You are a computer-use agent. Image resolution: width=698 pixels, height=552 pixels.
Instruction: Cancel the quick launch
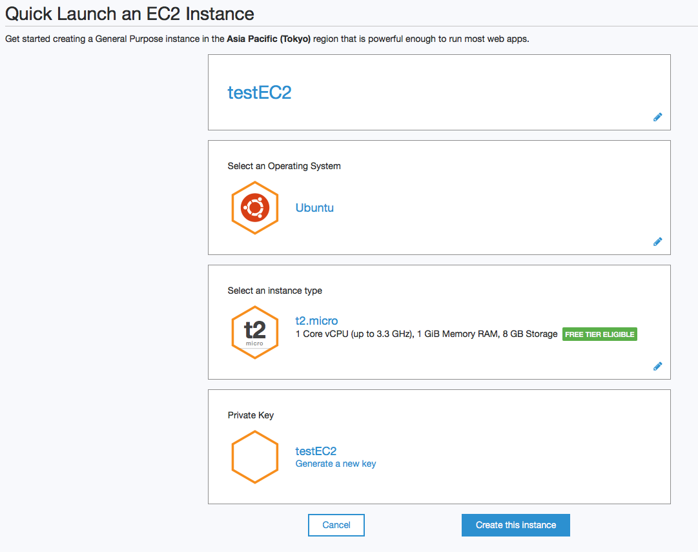pyautogui.click(x=336, y=526)
